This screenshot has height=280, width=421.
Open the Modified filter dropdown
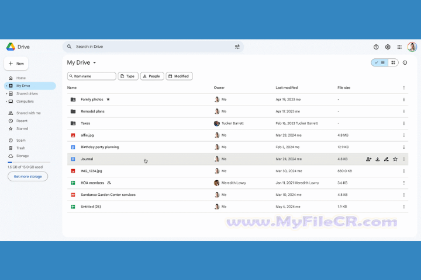point(179,76)
